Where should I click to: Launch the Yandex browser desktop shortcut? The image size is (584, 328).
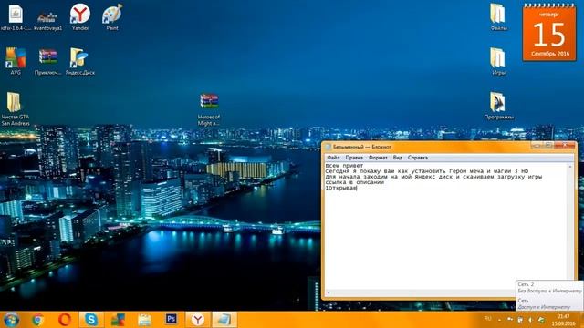tap(80, 17)
